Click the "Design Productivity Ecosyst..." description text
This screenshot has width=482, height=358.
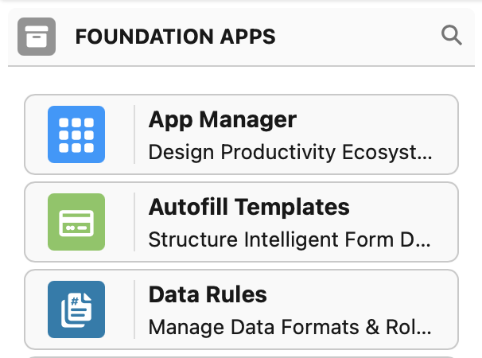click(290, 151)
